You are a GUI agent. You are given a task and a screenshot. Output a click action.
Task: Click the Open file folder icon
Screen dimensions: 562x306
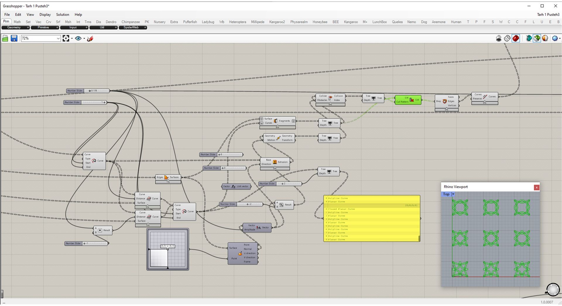(5, 38)
